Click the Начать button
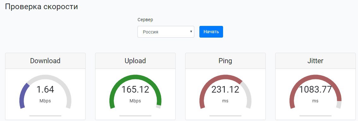The height and width of the screenshot is (121, 358). [211, 32]
